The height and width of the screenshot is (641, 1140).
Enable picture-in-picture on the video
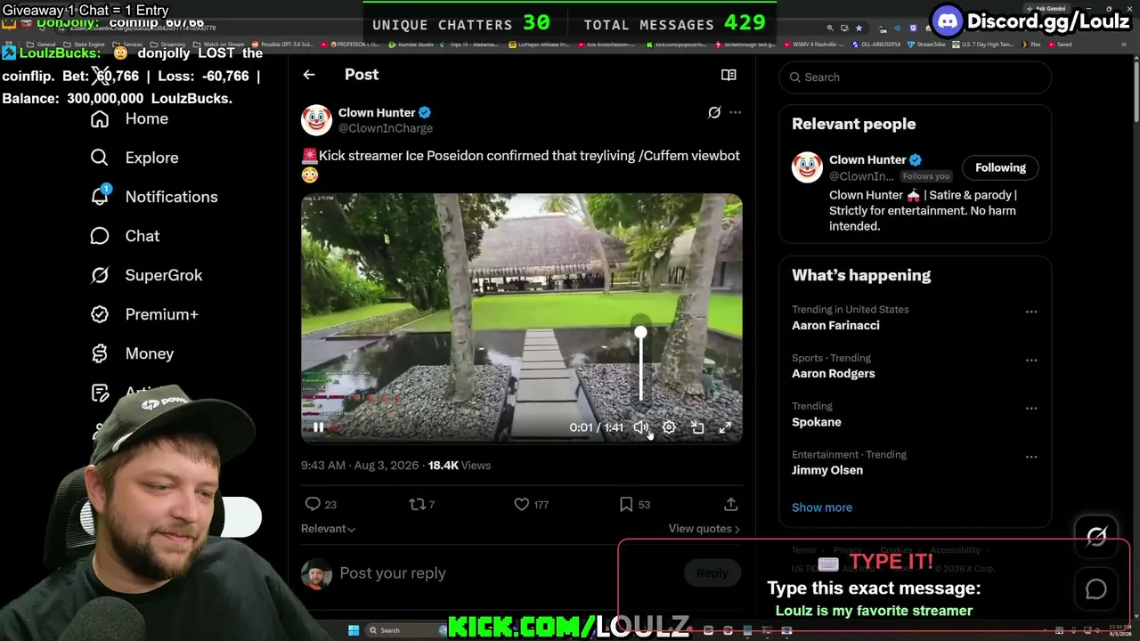(697, 427)
